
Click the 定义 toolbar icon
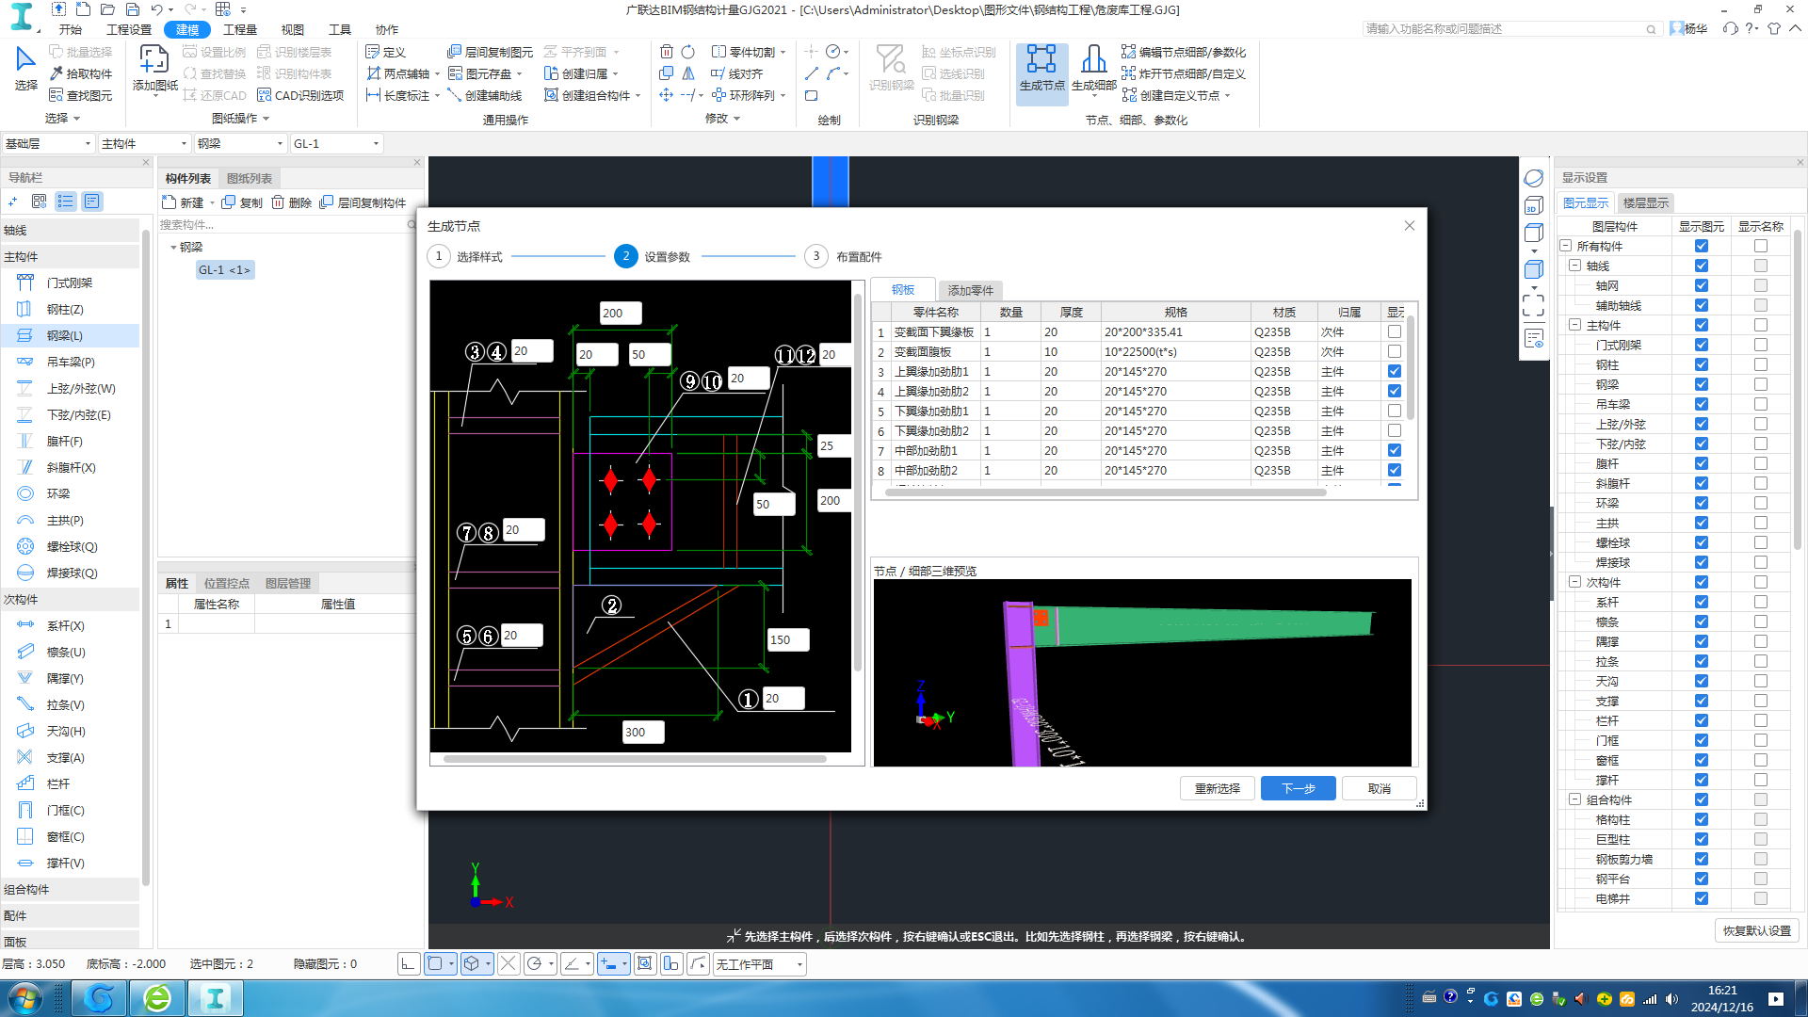pos(385,52)
